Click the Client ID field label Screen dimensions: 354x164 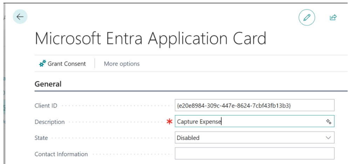tap(46, 106)
